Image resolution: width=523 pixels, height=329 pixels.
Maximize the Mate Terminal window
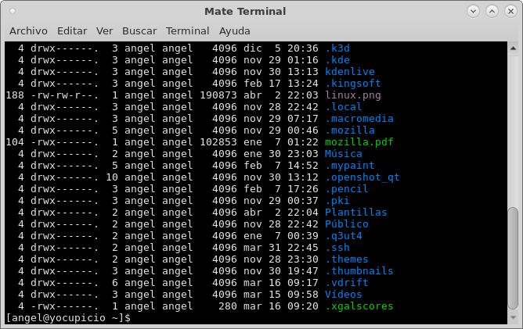point(492,11)
